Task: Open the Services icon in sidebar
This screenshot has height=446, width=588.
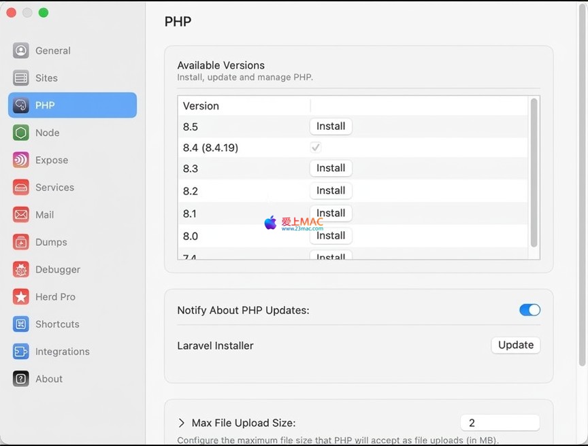Action: click(x=21, y=188)
